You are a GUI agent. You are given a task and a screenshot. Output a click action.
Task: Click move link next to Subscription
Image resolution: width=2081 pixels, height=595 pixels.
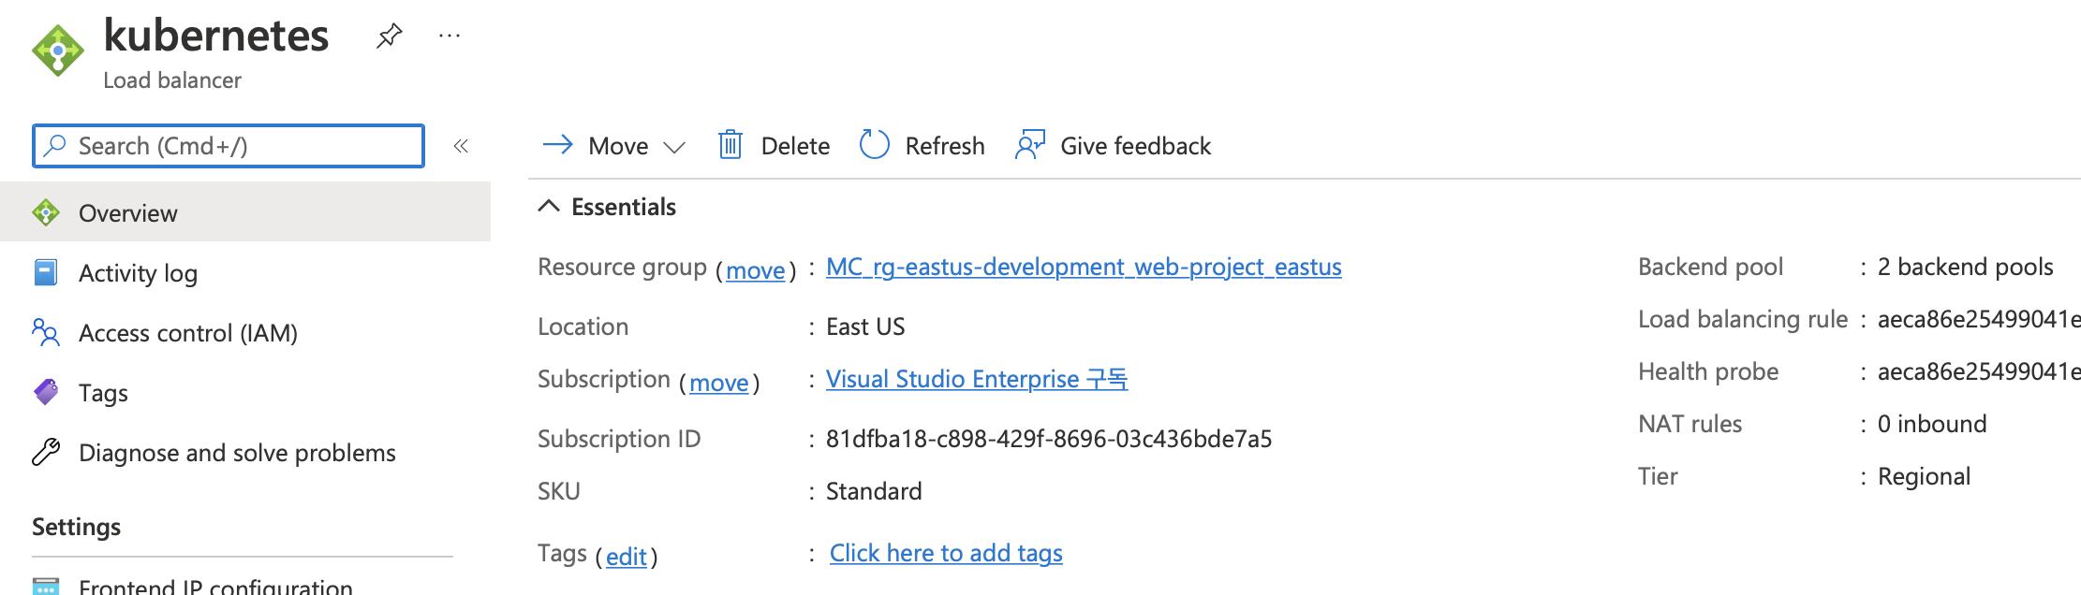click(719, 383)
